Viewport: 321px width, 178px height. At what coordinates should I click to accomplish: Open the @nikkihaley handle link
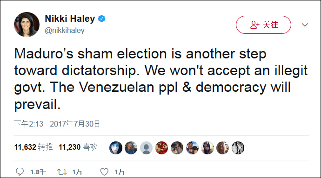pyautogui.click(x=65, y=31)
